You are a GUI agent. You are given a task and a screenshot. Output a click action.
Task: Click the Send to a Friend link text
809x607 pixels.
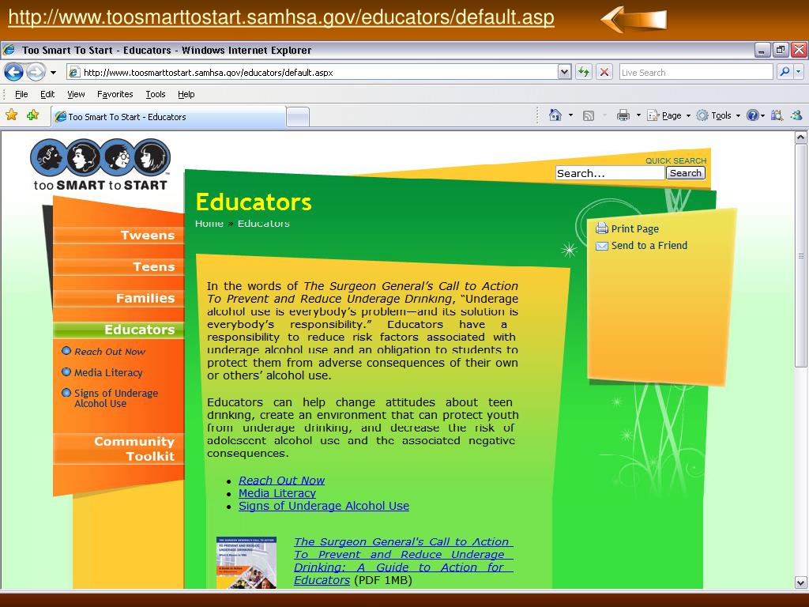649,246
